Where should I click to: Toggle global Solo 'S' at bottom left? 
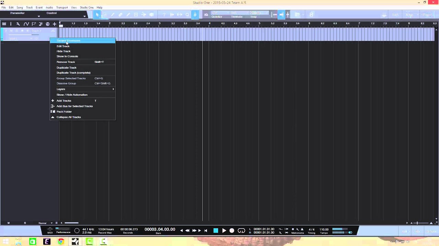(x=25, y=223)
